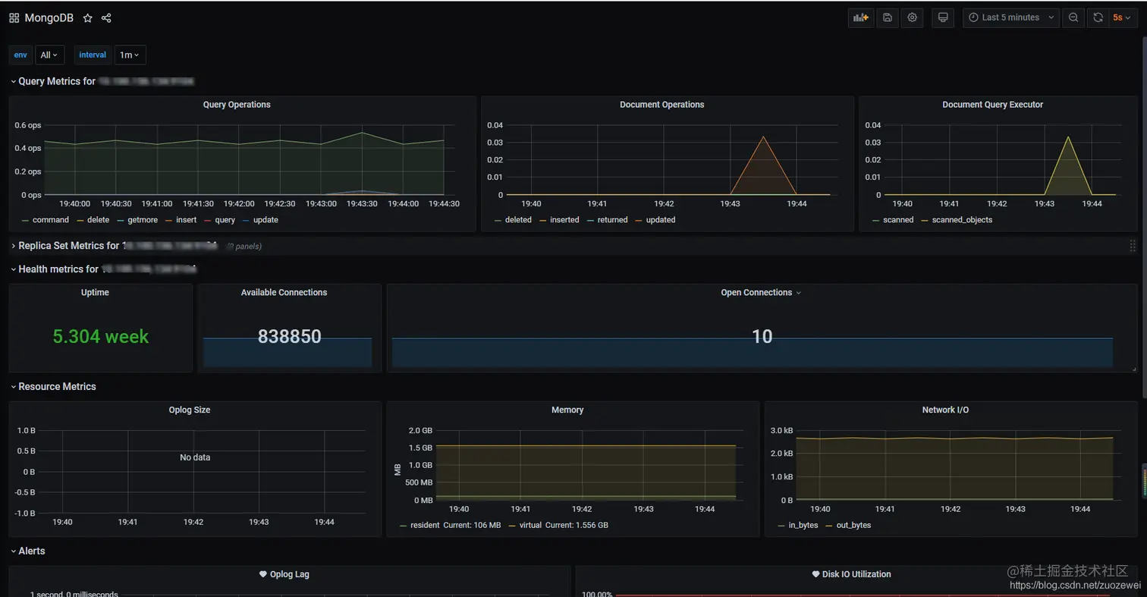The width and height of the screenshot is (1147, 597).
Task: Open dashboard settings gear icon
Action: point(913,17)
